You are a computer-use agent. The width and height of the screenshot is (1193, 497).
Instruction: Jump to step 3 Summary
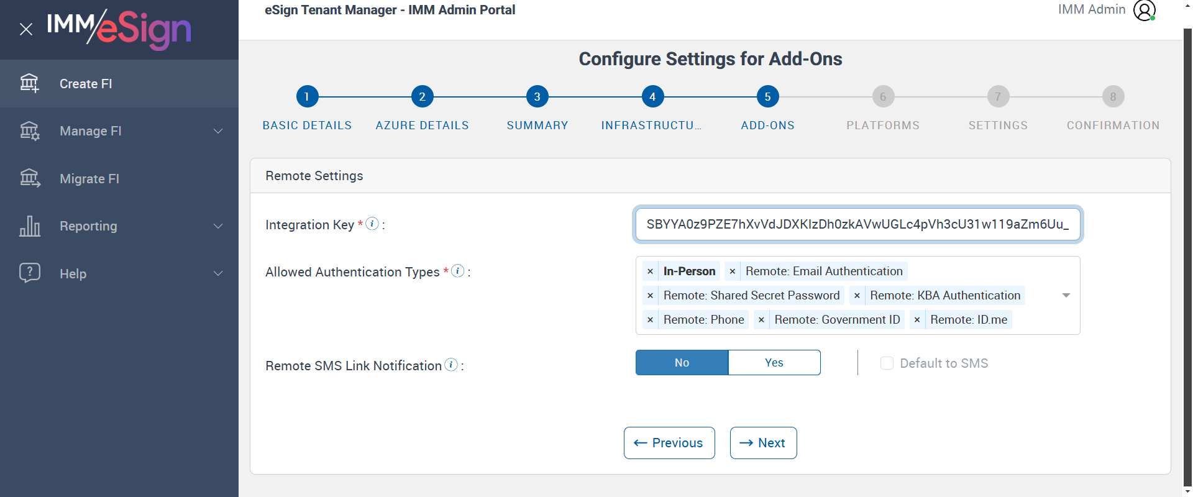(537, 97)
